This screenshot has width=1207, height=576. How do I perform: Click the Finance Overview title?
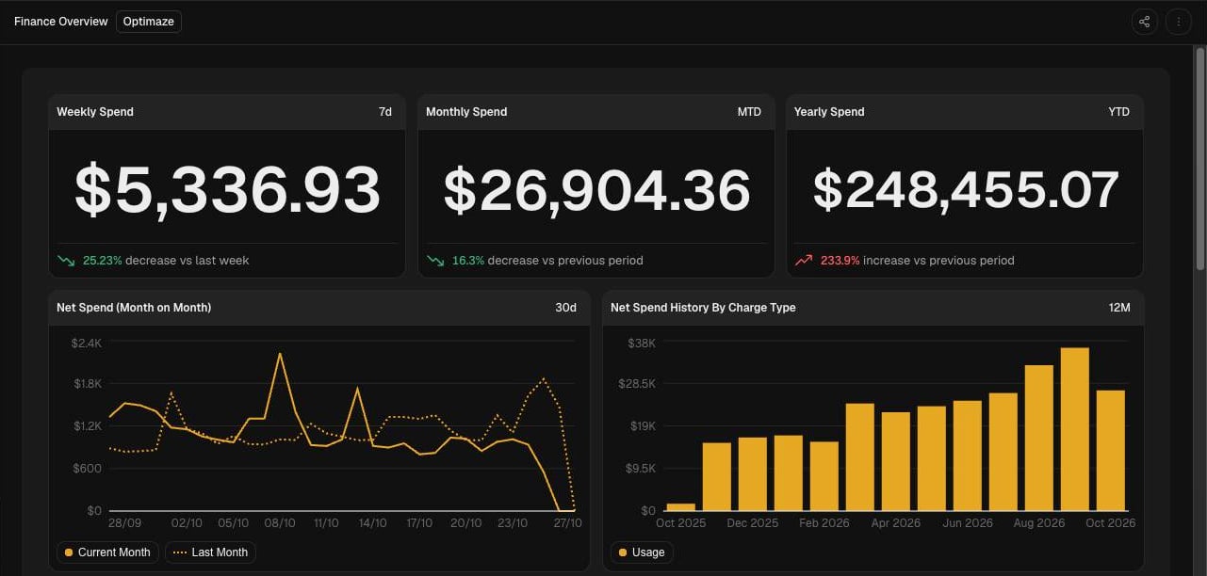coord(60,22)
